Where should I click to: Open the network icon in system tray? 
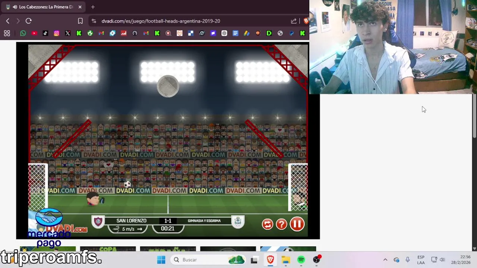(434, 260)
